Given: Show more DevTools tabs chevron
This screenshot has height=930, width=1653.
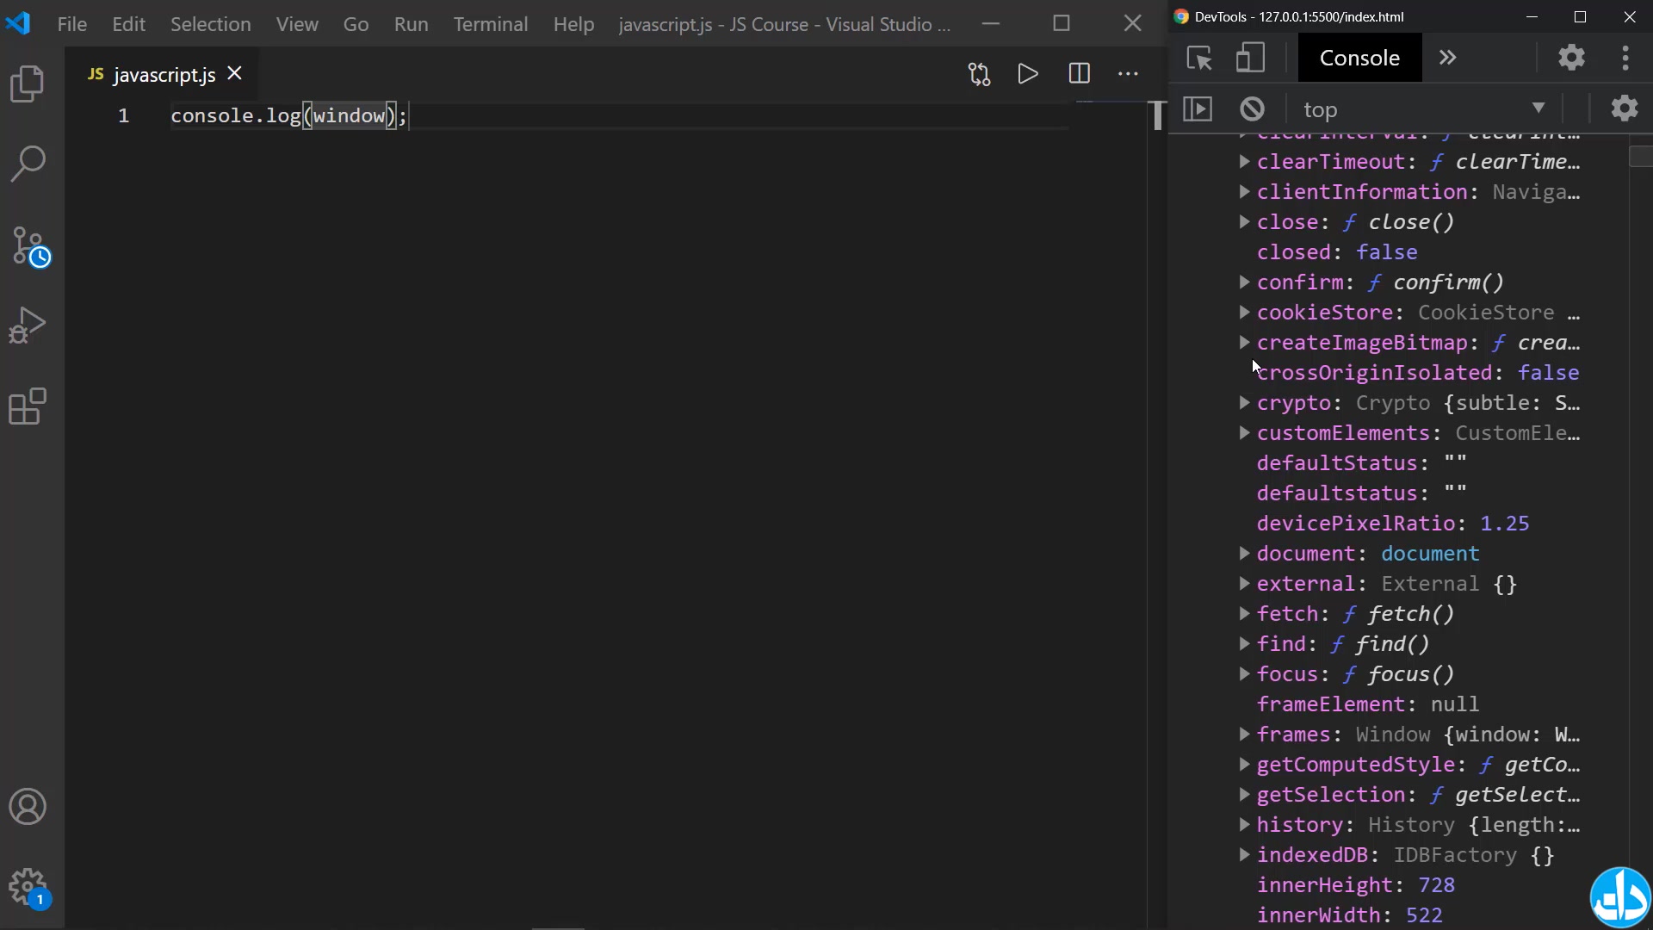Looking at the screenshot, I should tap(1448, 58).
